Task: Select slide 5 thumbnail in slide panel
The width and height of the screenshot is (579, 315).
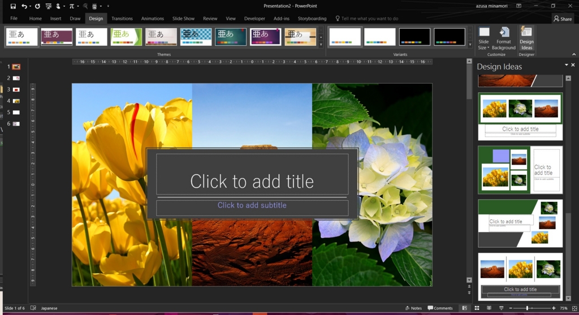Action: click(16, 113)
